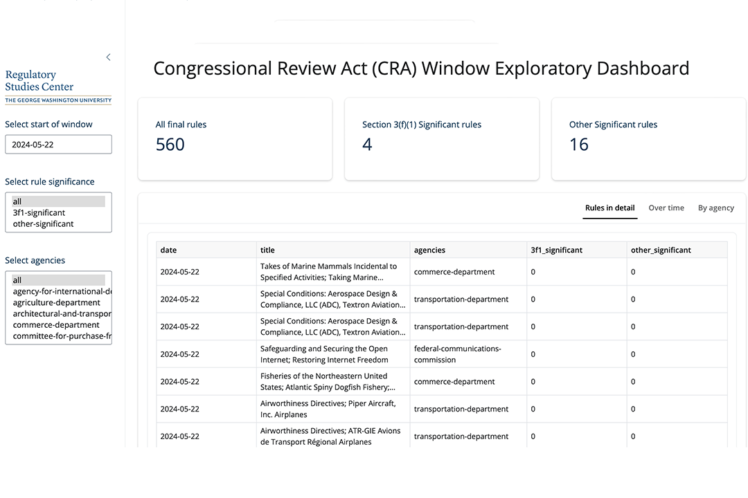Collapse the sidebar with the chevron arrow
748x498 pixels.
pyautogui.click(x=108, y=57)
